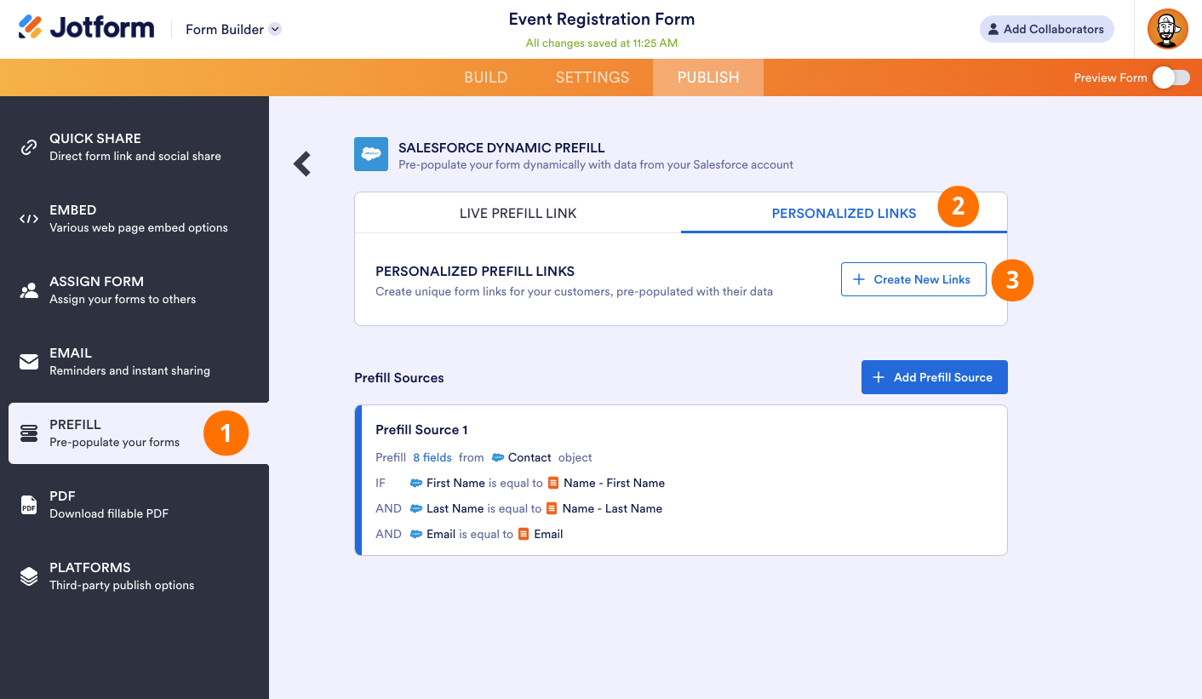
Task: Click Add Collaborators button
Action: coord(1046,29)
